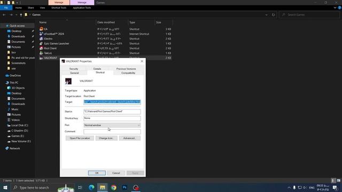This screenshot has height=192, width=342.
Task: Click in the Target text field
Action: (x=112, y=102)
